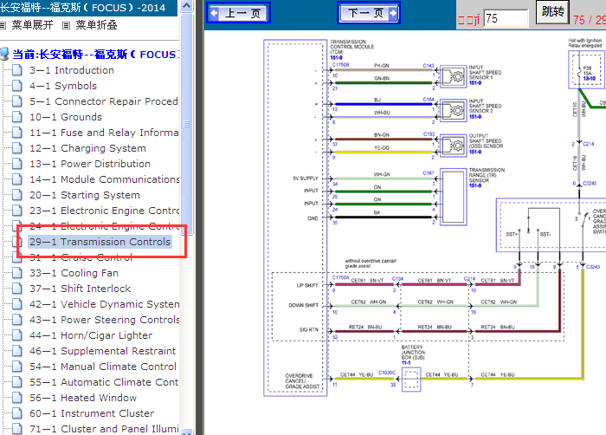Viewport: 606px width, 435px height.
Task: Open 3-1 Introduction
Action: tap(72, 70)
